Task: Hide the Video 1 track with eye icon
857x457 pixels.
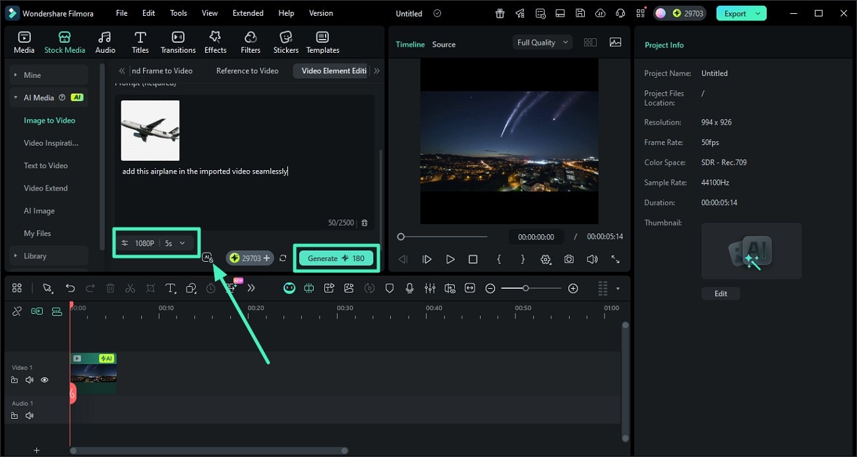Action: 45,380
